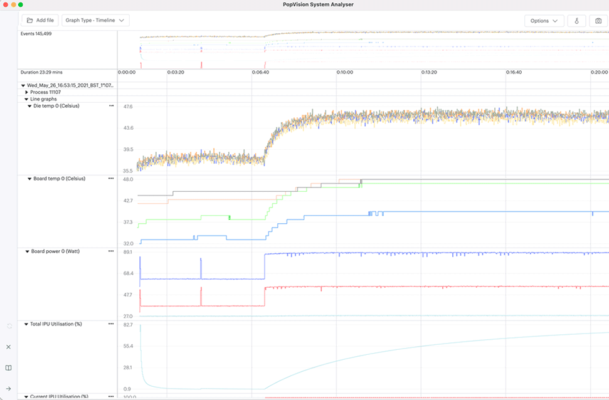Click the key-shaped icon button beside Options

coord(577,21)
